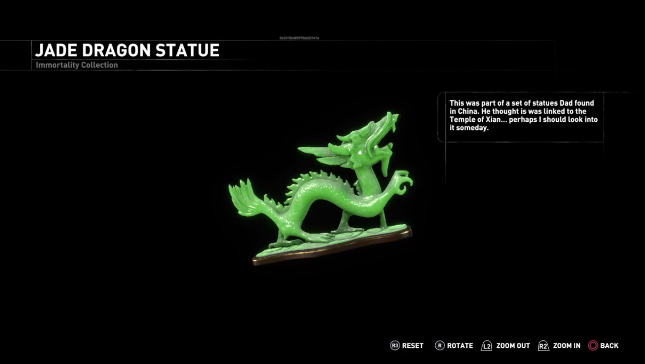The height and width of the screenshot is (364, 645).
Task: Click the relic description starting "This was part"
Action: click(x=524, y=115)
